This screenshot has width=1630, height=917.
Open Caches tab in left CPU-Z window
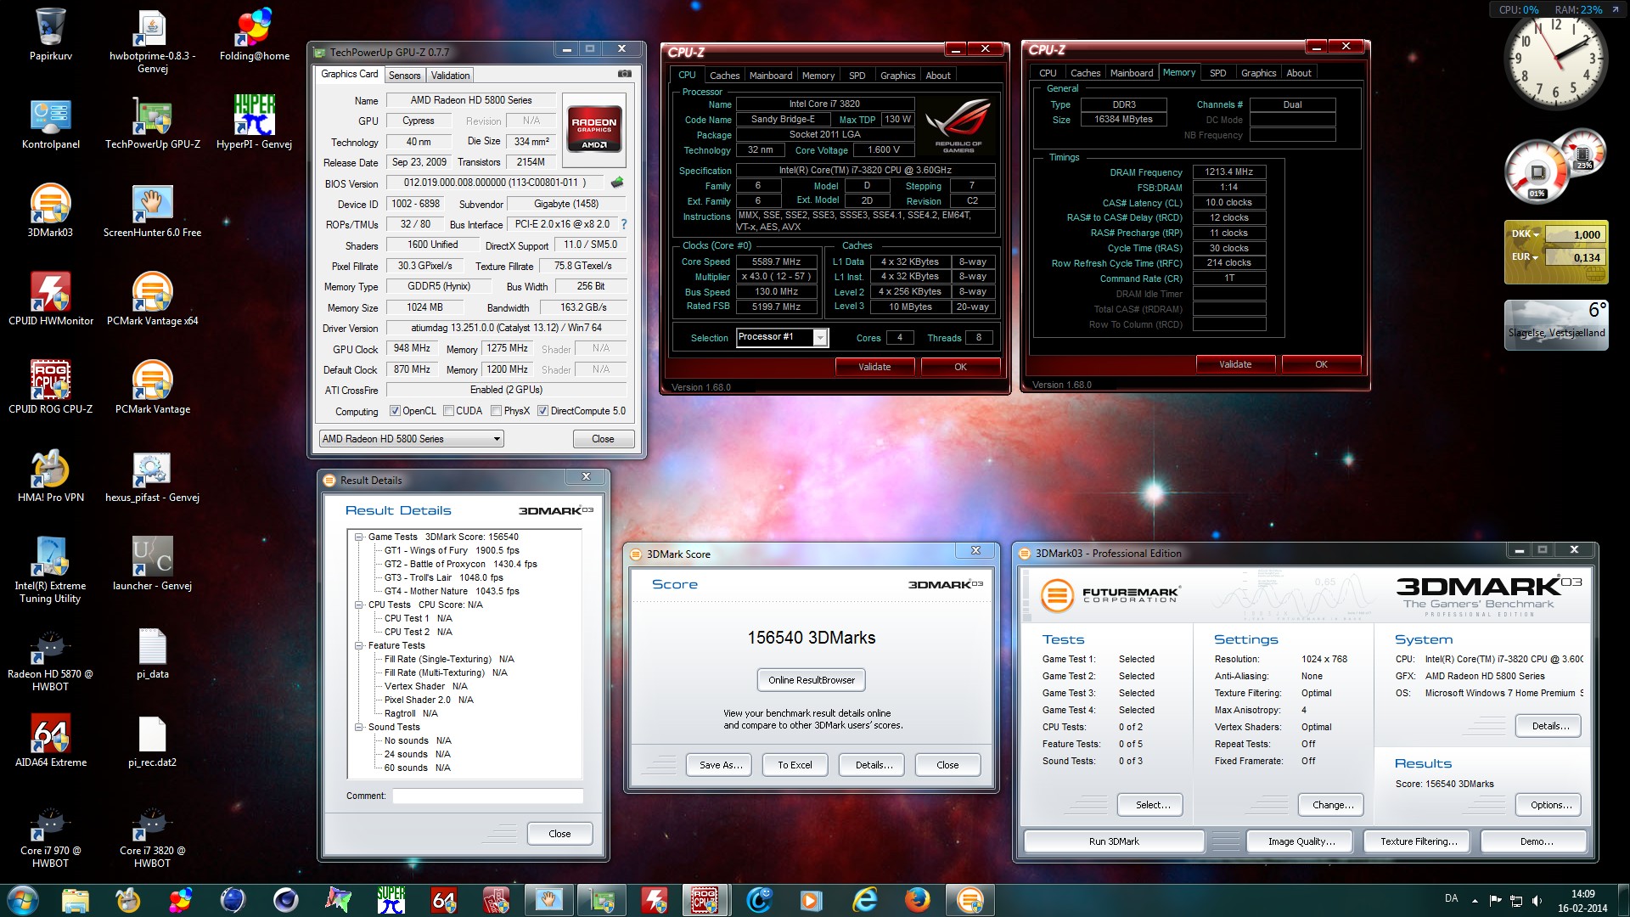point(724,76)
